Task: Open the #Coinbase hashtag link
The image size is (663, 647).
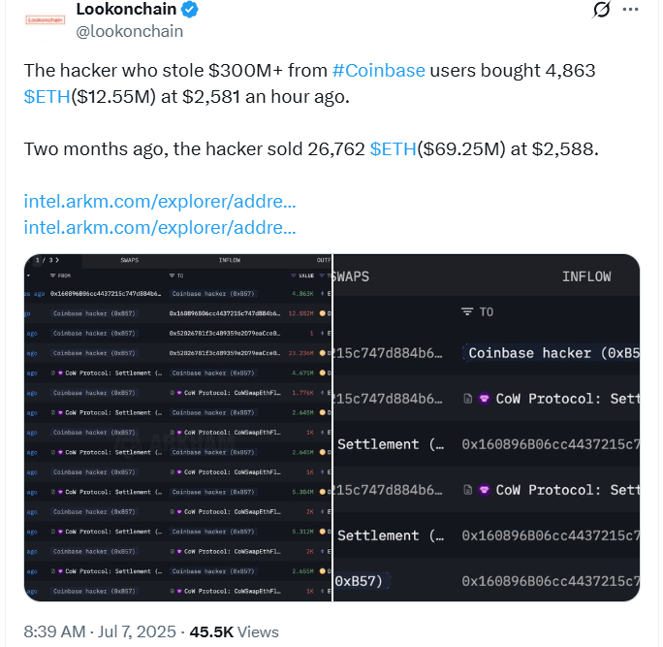Action: (x=378, y=71)
